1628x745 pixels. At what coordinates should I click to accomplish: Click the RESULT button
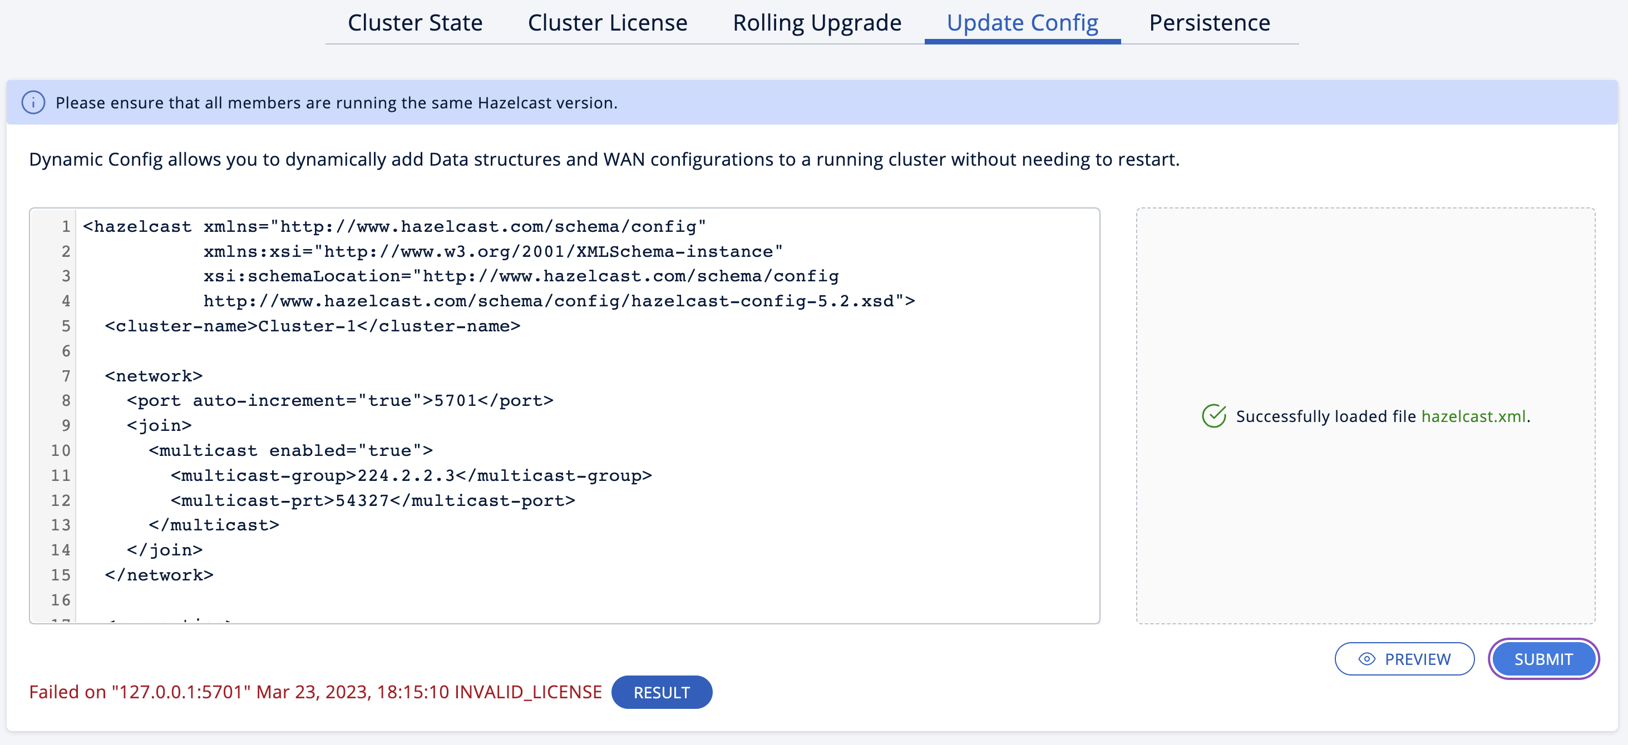click(x=662, y=692)
